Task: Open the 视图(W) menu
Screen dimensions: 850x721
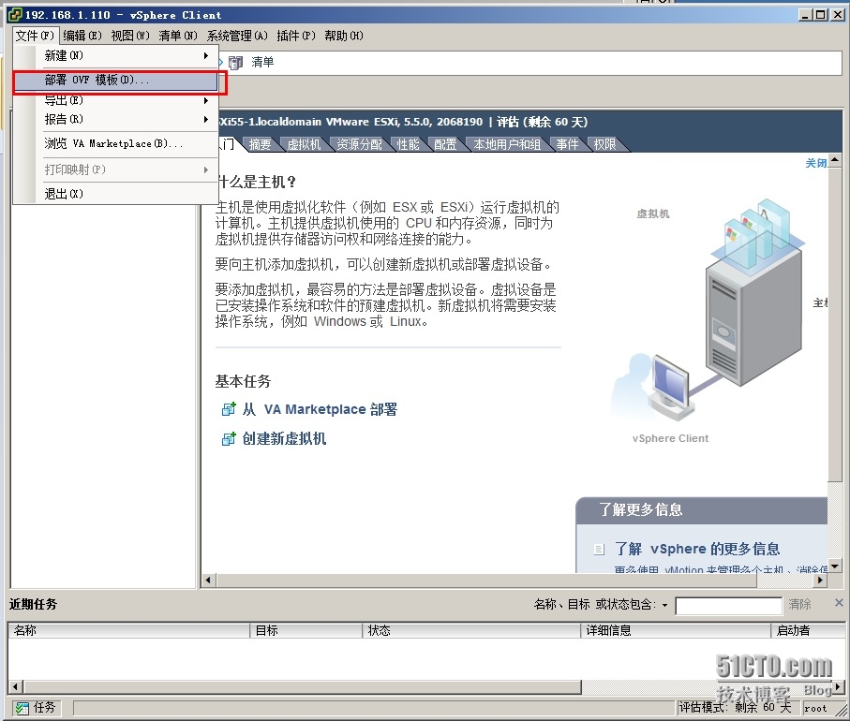Action: tap(129, 36)
